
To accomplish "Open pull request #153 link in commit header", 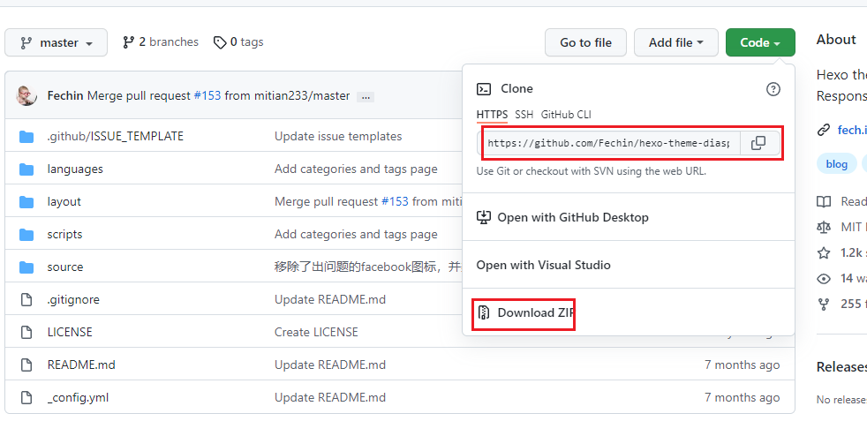I will pos(207,95).
